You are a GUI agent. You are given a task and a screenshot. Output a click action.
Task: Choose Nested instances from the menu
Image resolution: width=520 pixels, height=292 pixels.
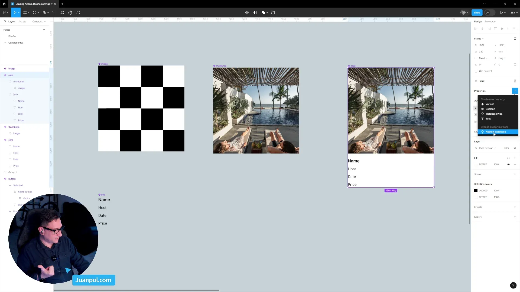click(x=498, y=132)
